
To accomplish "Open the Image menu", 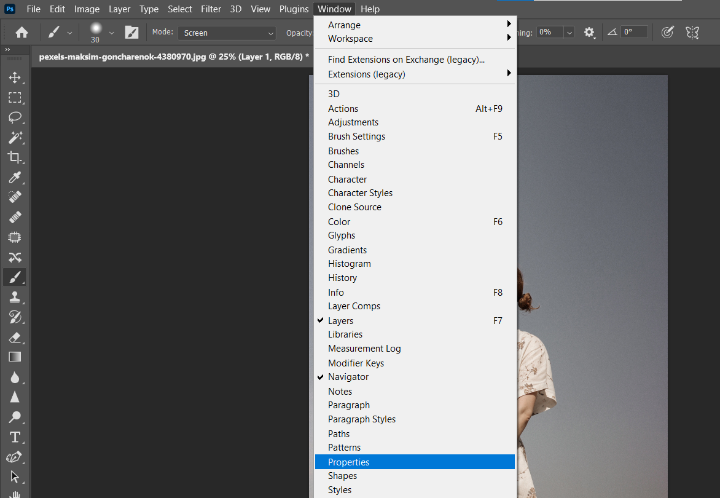I will (x=87, y=9).
